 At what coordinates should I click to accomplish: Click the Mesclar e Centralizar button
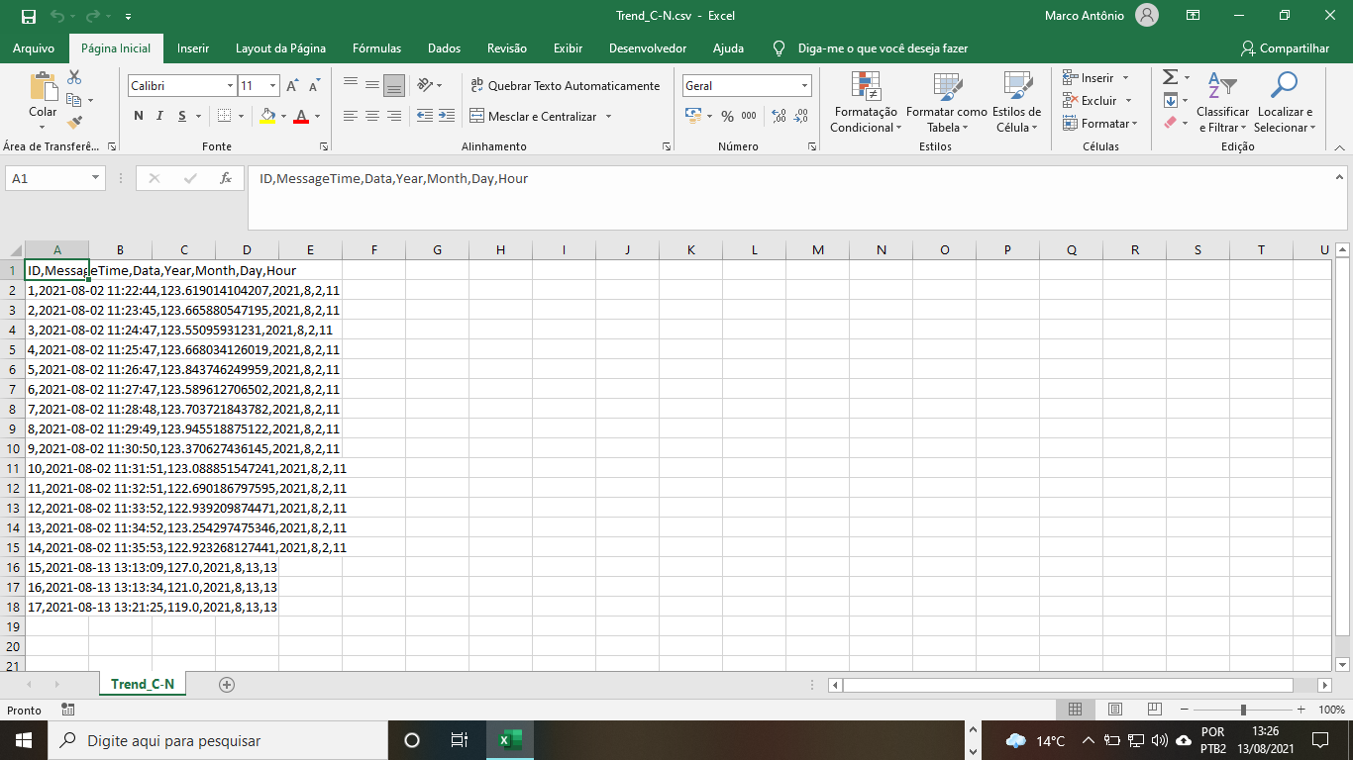pos(541,117)
